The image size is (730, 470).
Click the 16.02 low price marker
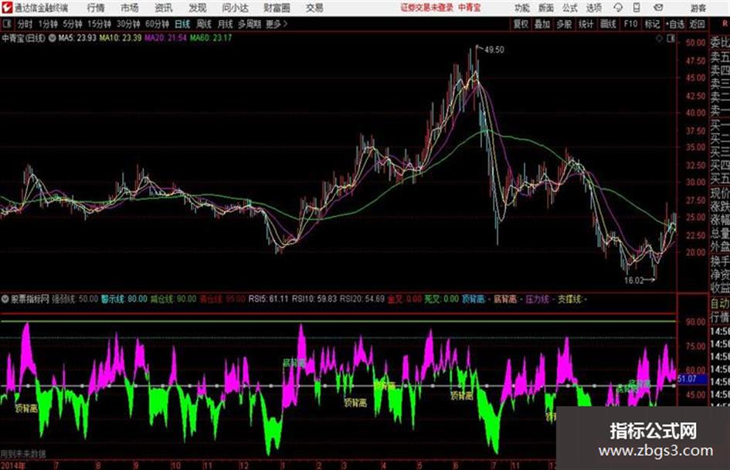click(x=633, y=280)
